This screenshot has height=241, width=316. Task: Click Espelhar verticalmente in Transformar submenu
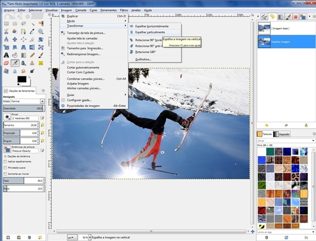[x=150, y=32]
